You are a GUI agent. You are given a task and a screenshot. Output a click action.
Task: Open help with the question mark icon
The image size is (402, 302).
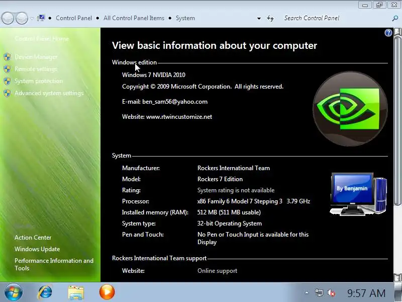388,33
